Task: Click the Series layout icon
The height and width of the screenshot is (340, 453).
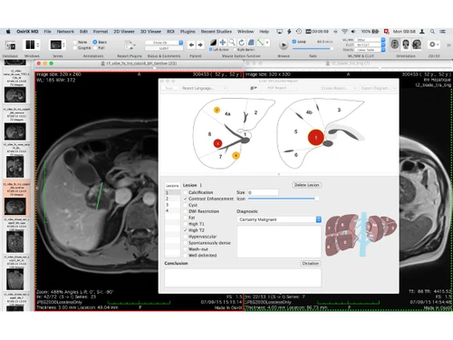Action: click(x=57, y=45)
